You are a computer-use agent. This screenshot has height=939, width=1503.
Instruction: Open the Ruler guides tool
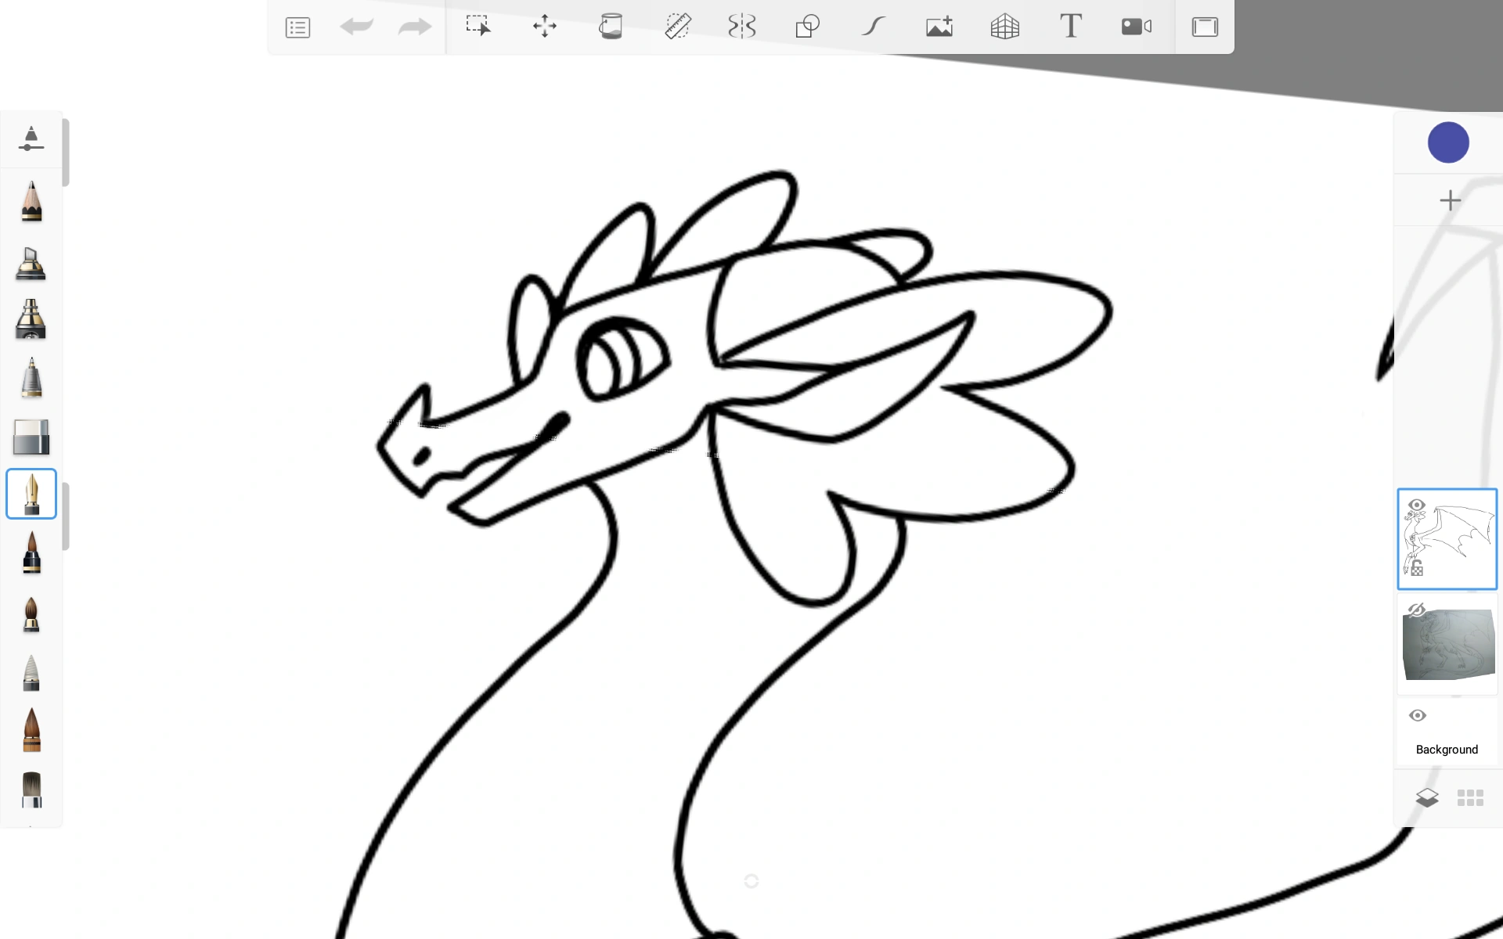[x=677, y=27]
